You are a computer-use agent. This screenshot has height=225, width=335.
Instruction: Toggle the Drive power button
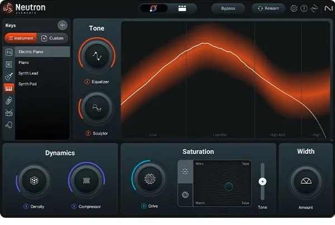pos(143,206)
